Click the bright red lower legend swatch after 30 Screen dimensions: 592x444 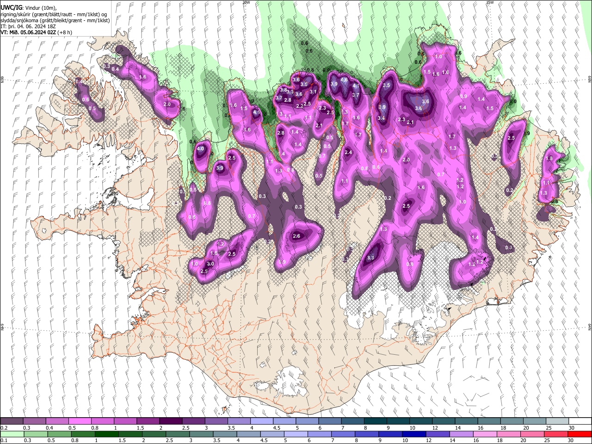tap(579, 434)
